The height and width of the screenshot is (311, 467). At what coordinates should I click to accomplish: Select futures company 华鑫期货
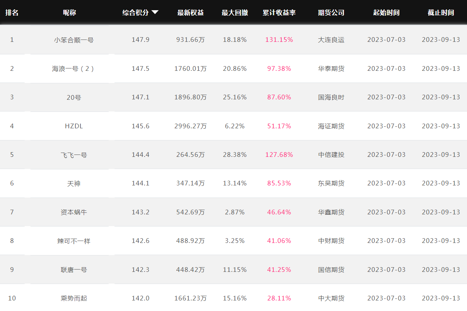[331, 212]
